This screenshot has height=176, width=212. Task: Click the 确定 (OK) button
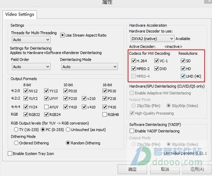point(132,169)
